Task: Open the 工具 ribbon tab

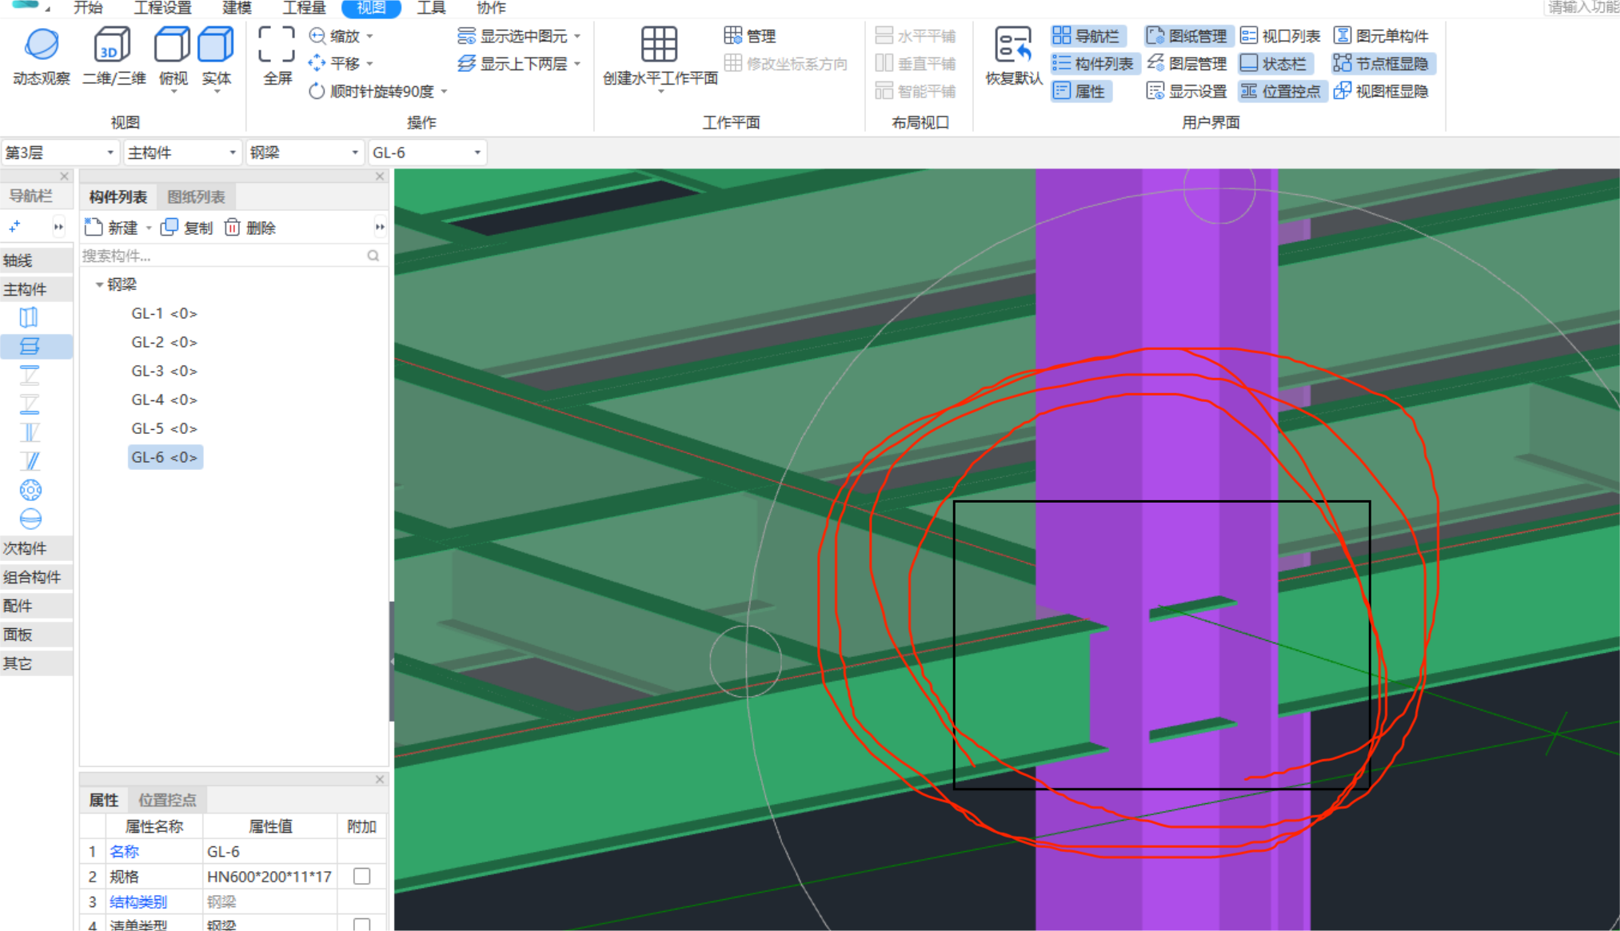Action: [432, 8]
